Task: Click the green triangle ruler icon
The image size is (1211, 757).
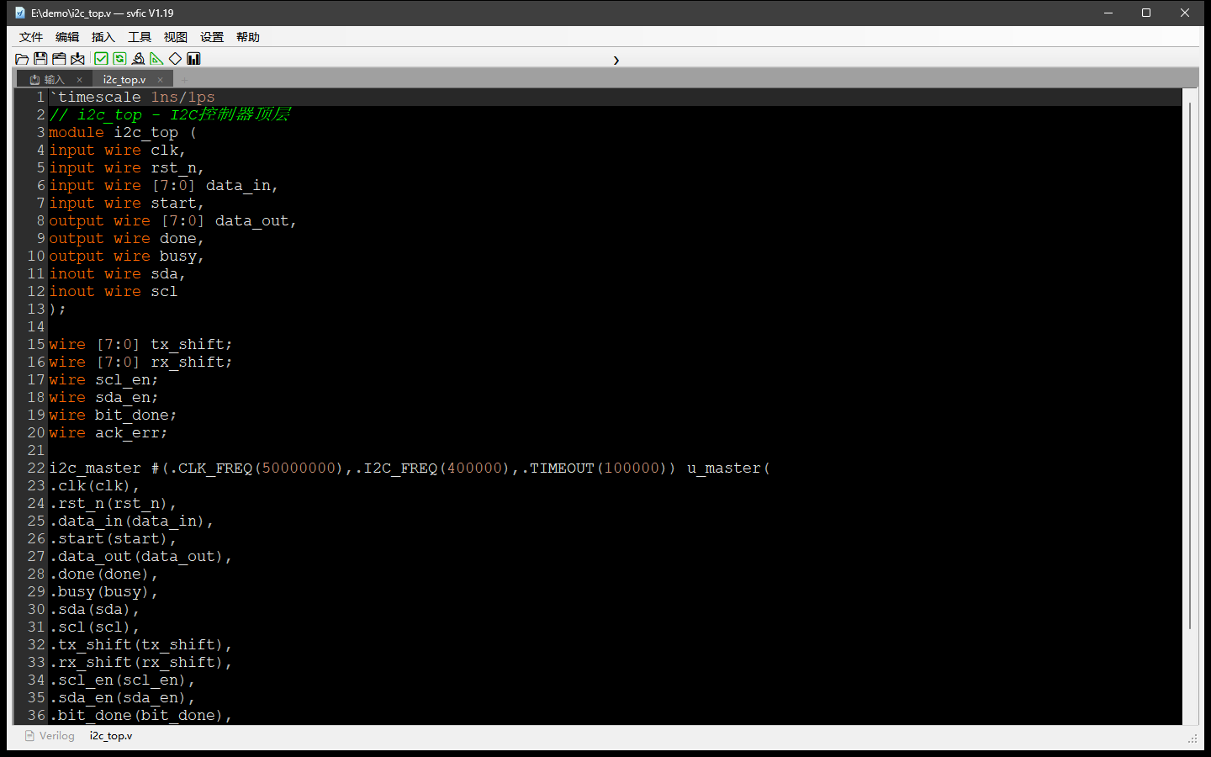Action: (156, 59)
